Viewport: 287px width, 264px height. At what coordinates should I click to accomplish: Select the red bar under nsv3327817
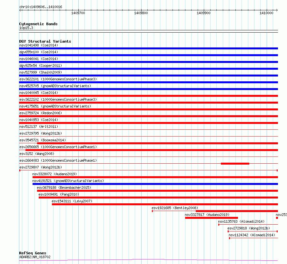tap(212, 218)
